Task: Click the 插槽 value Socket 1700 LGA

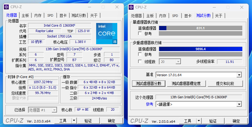Action: click(60, 36)
